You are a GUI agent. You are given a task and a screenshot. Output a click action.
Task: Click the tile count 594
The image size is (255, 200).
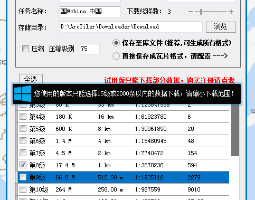point(192,165)
